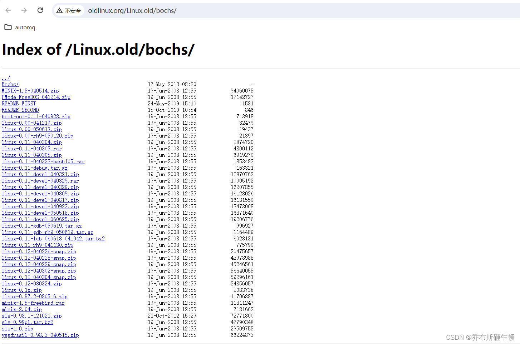
Task: Download yggdrasil-0.98.3-040515.zip
Action: pyautogui.click(x=40, y=335)
